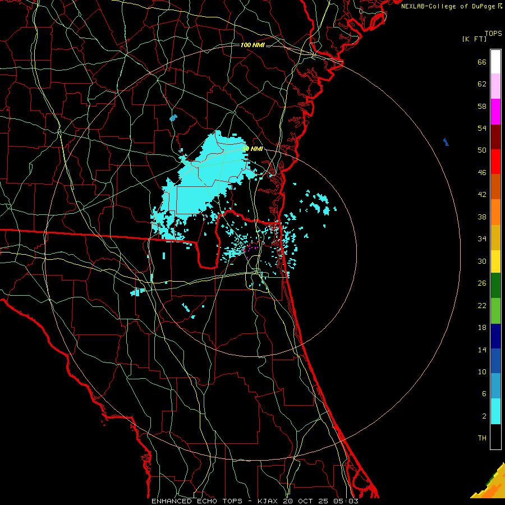Click the TOPS legend heading
Image resolution: width=505 pixels, height=505 pixels.
[493, 34]
